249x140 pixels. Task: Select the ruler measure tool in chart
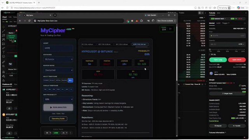(4, 62)
